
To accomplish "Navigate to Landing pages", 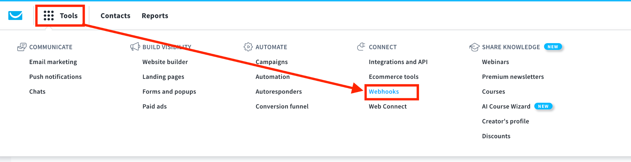I will tap(163, 77).
